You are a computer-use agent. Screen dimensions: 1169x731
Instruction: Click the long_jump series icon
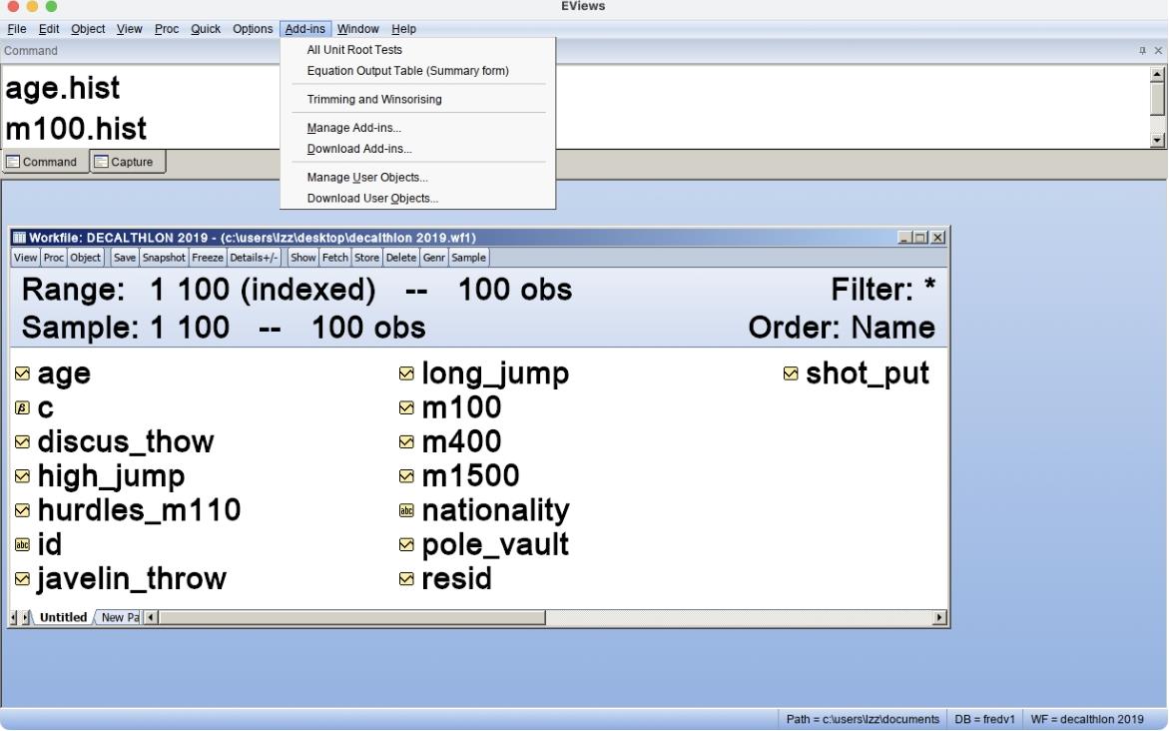tap(406, 373)
